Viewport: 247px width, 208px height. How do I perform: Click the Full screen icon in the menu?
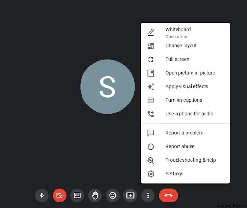coord(151,59)
